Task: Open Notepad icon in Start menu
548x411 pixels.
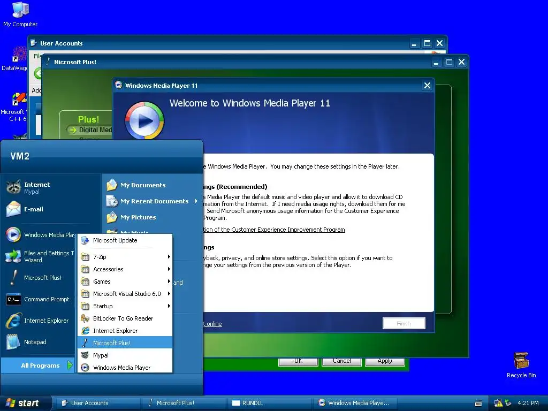Action: click(13, 342)
